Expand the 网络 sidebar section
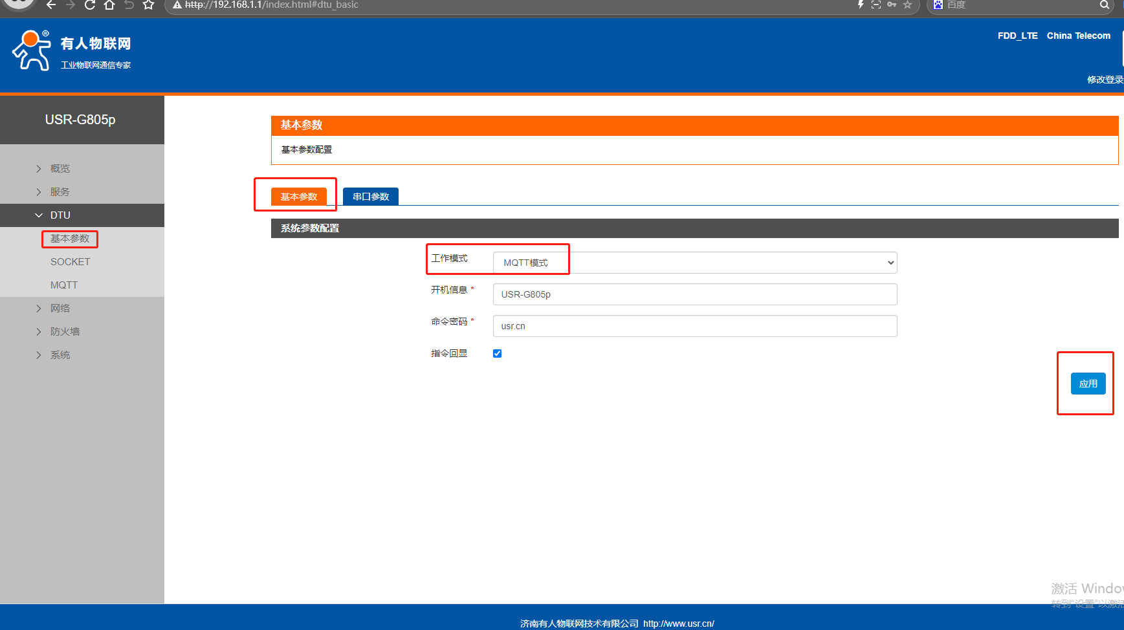The image size is (1124, 630). (60, 309)
